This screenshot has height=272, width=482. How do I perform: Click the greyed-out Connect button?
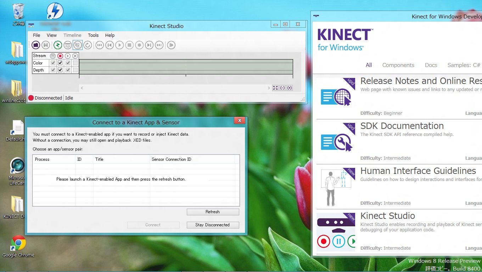click(153, 225)
